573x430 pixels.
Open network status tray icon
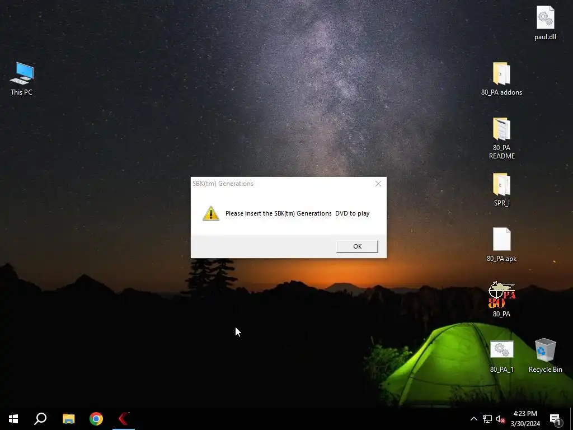click(x=487, y=419)
